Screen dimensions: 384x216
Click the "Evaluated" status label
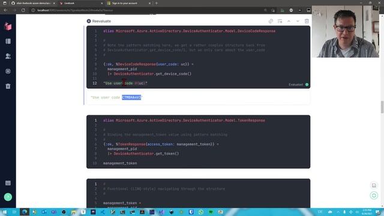tap(296, 85)
